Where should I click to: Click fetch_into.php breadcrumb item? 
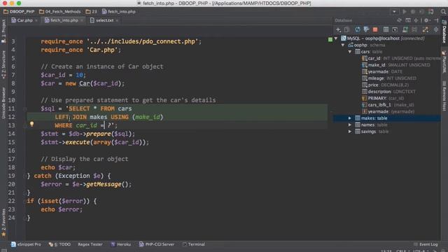coord(119,12)
